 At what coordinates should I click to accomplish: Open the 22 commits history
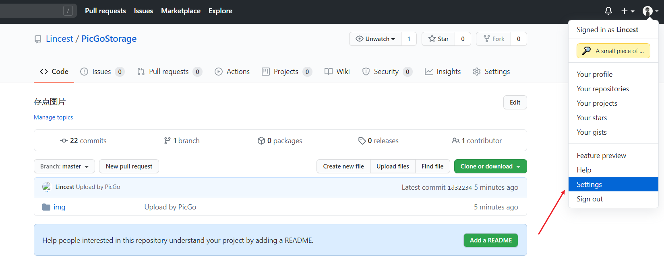tap(83, 141)
